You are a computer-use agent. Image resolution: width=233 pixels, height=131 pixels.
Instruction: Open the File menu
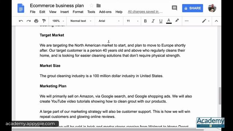point(32,12)
